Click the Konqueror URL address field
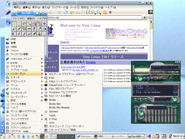Viewport: 185px width, 139px height. click(x=94, y=17)
